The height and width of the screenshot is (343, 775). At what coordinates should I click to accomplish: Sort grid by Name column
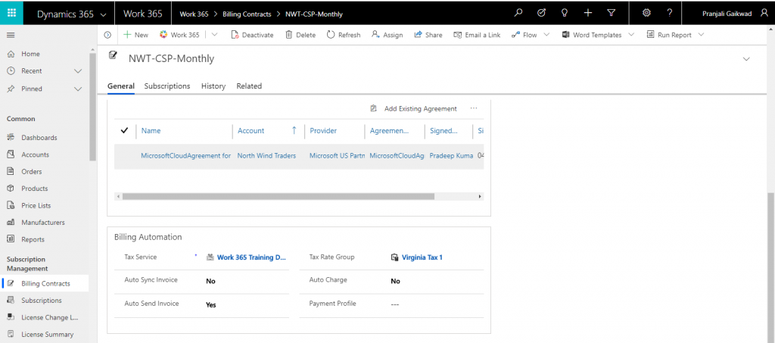coord(151,131)
